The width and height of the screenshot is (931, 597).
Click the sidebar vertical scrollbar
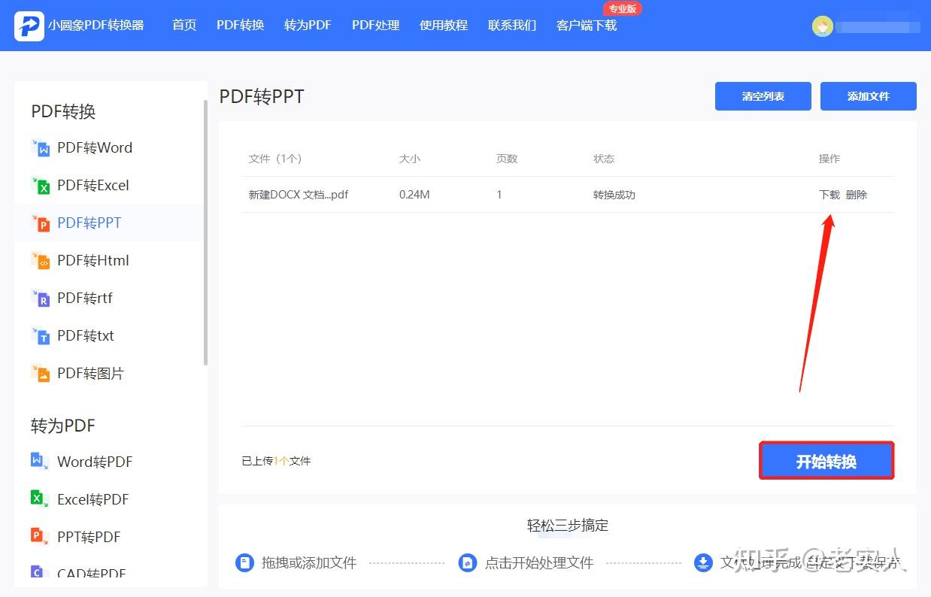tap(205, 232)
